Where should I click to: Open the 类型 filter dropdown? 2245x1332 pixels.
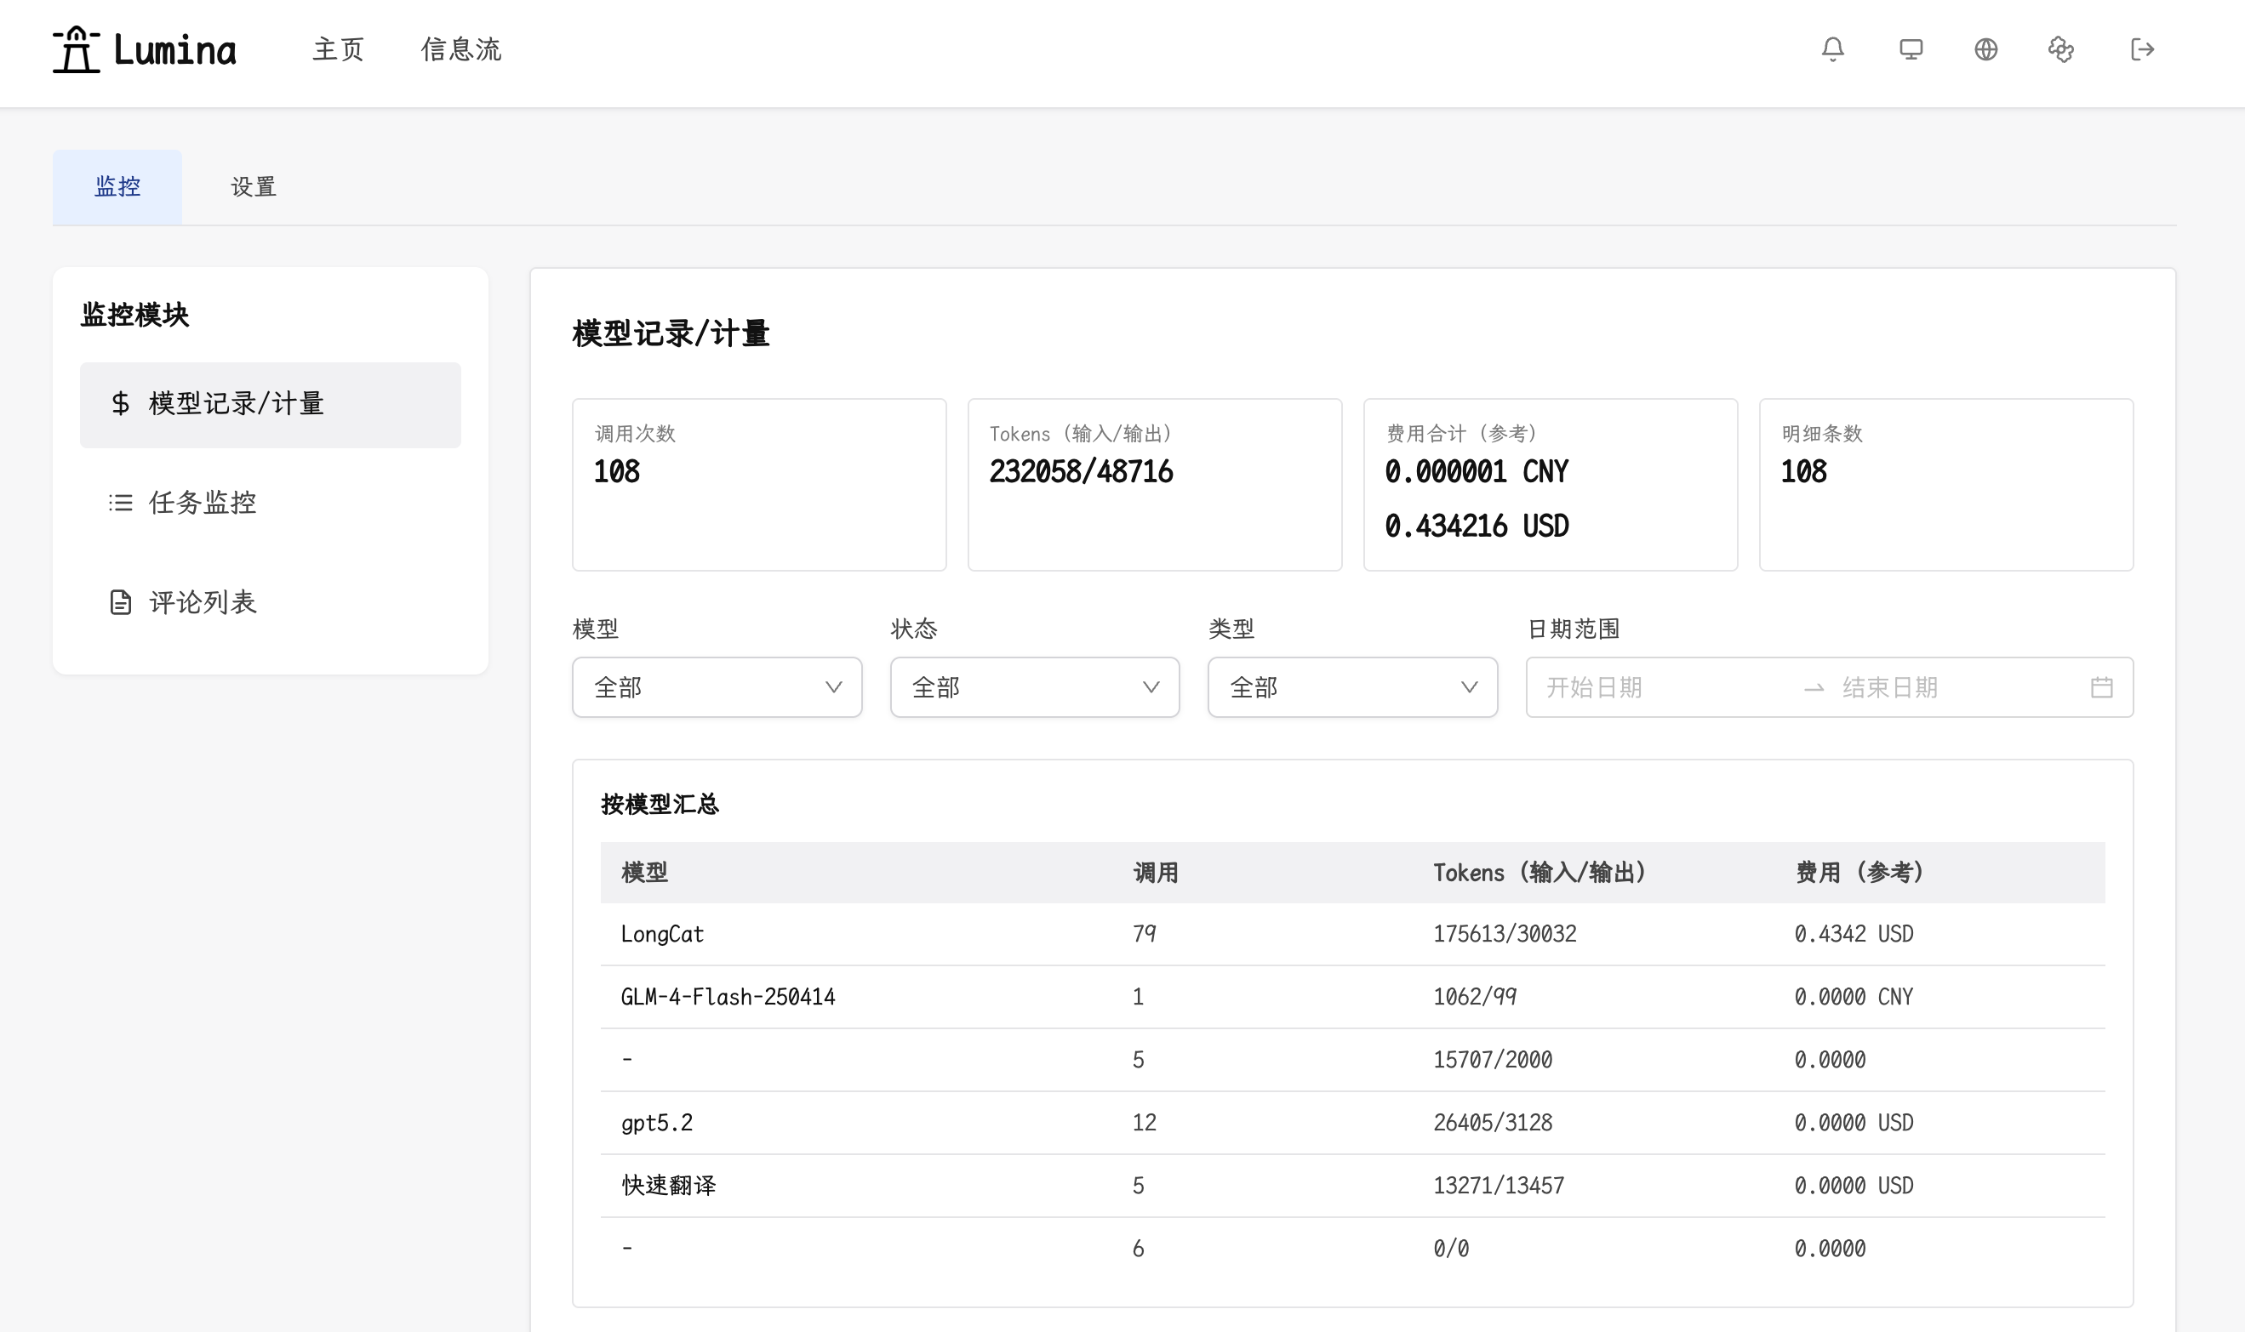pyautogui.click(x=1352, y=687)
